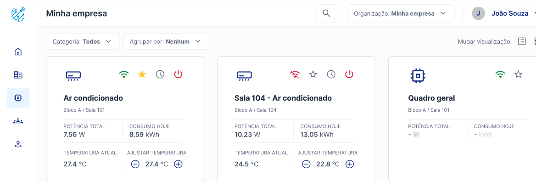Screen dimensions: 536x182
Task: Open the home icon in sidebar
Action: [18, 51]
